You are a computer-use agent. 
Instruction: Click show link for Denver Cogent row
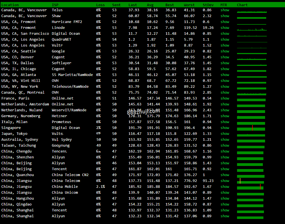coord(225,57)
